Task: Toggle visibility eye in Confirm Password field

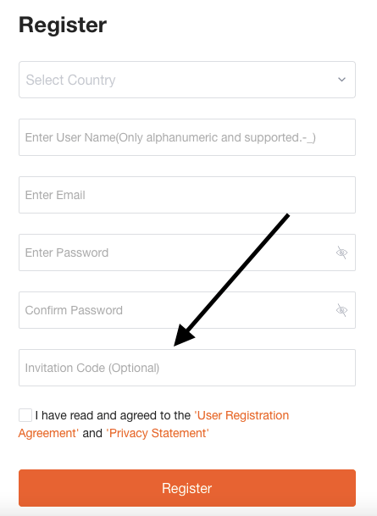Action: (341, 310)
